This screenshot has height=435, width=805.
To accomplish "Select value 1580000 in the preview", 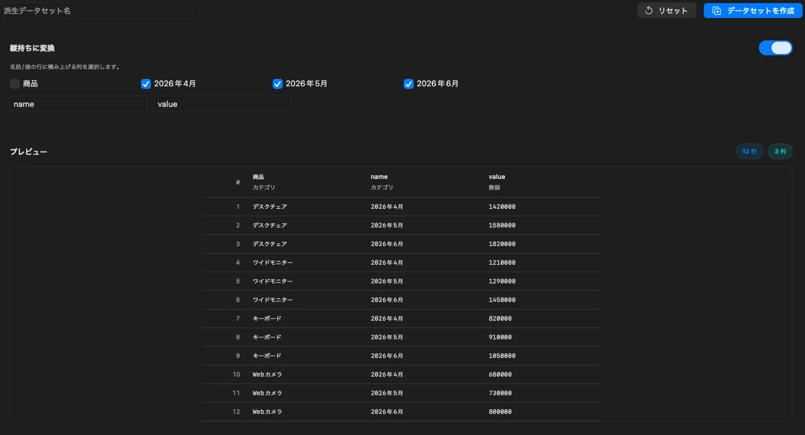I will [x=502, y=226].
